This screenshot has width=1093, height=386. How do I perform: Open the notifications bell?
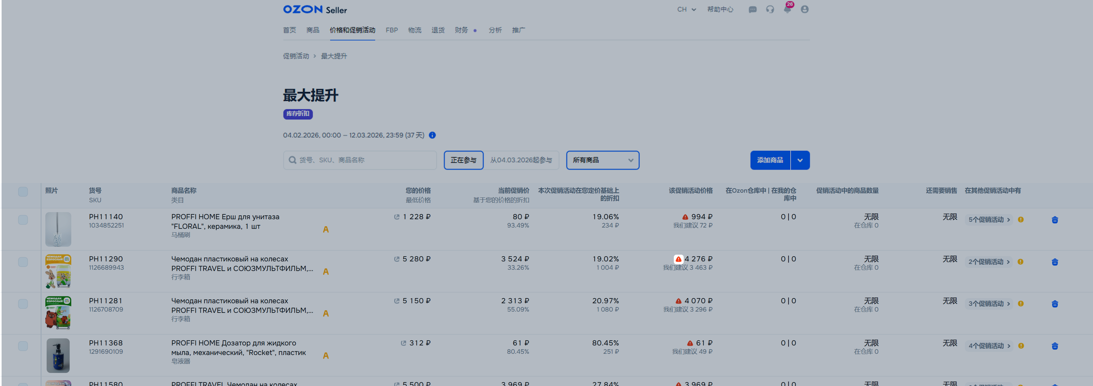pos(787,9)
